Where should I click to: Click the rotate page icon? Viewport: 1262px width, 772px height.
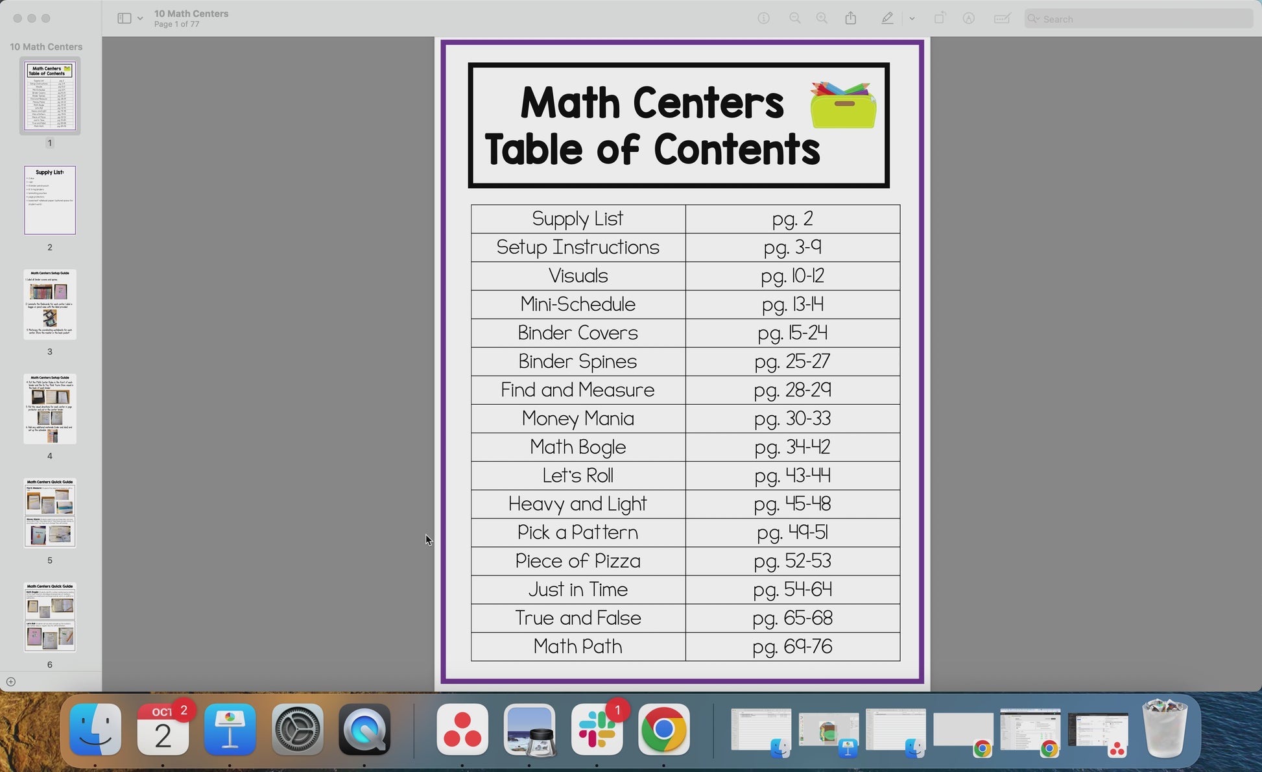[939, 19]
